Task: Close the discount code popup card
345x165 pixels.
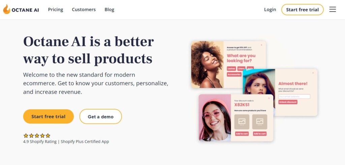Action: tap(269, 98)
